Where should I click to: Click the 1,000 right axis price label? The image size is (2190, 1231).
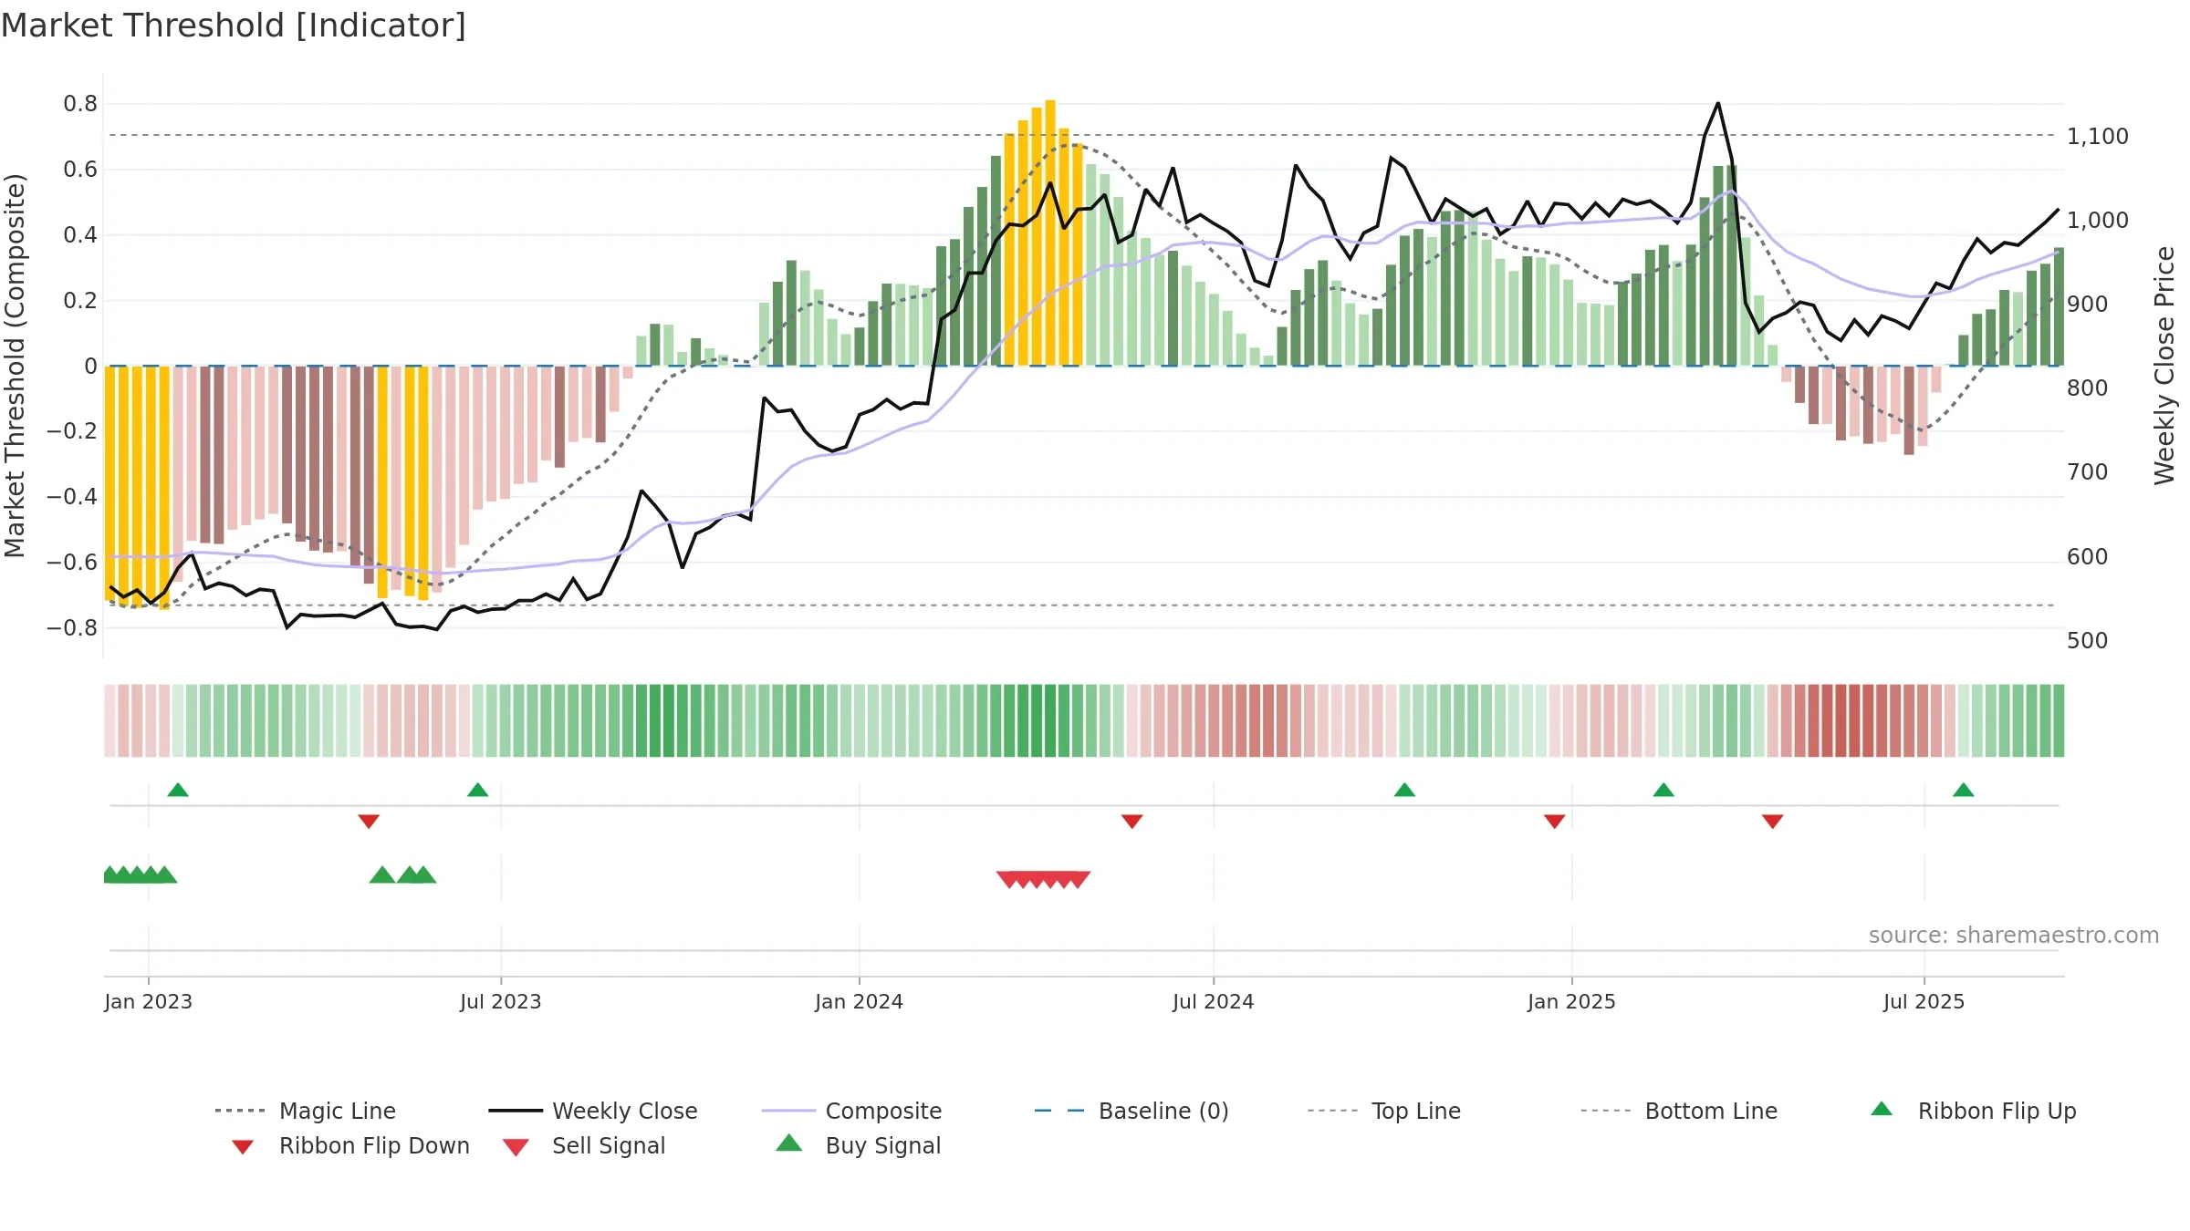2098,221
